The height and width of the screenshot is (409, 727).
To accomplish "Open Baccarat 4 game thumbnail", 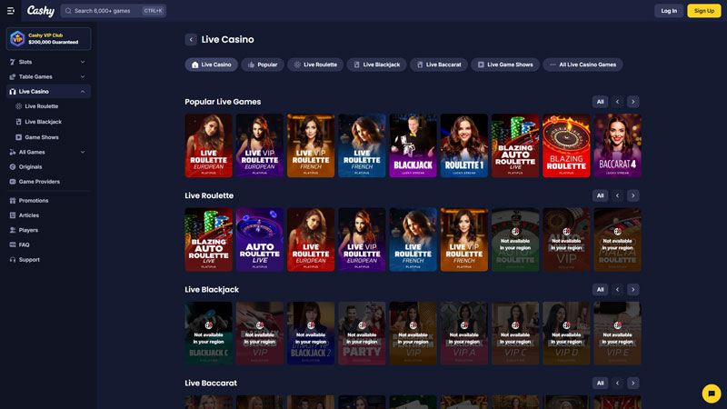I will tap(617, 145).
